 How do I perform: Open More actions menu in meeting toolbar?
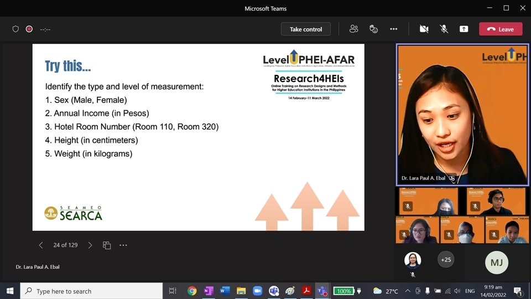coord(393,29)
